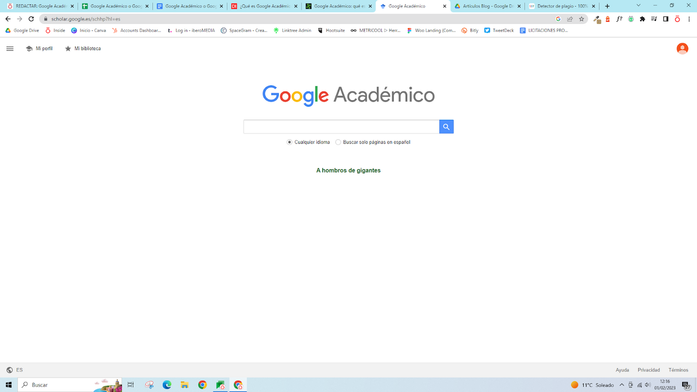Toggle the browser side panel
This screenshot has width=697, height=392.
666,19
